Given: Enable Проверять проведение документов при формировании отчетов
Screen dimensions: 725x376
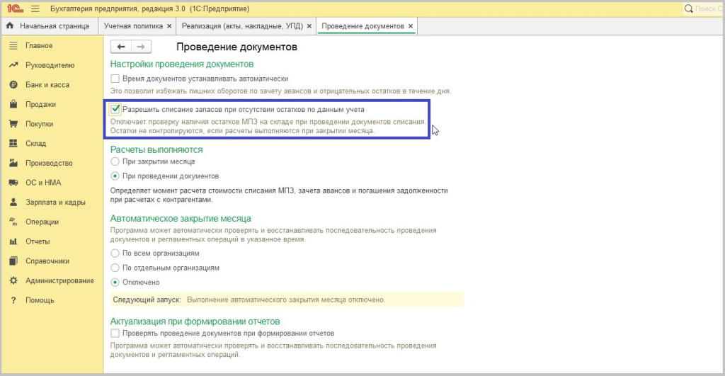Looking at the screenshot, I should pyautogui.click(x=115, y=334).
